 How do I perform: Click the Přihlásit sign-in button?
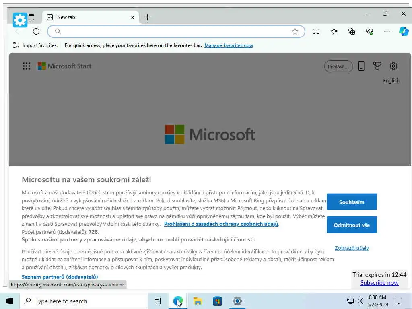tap(338, 66)
